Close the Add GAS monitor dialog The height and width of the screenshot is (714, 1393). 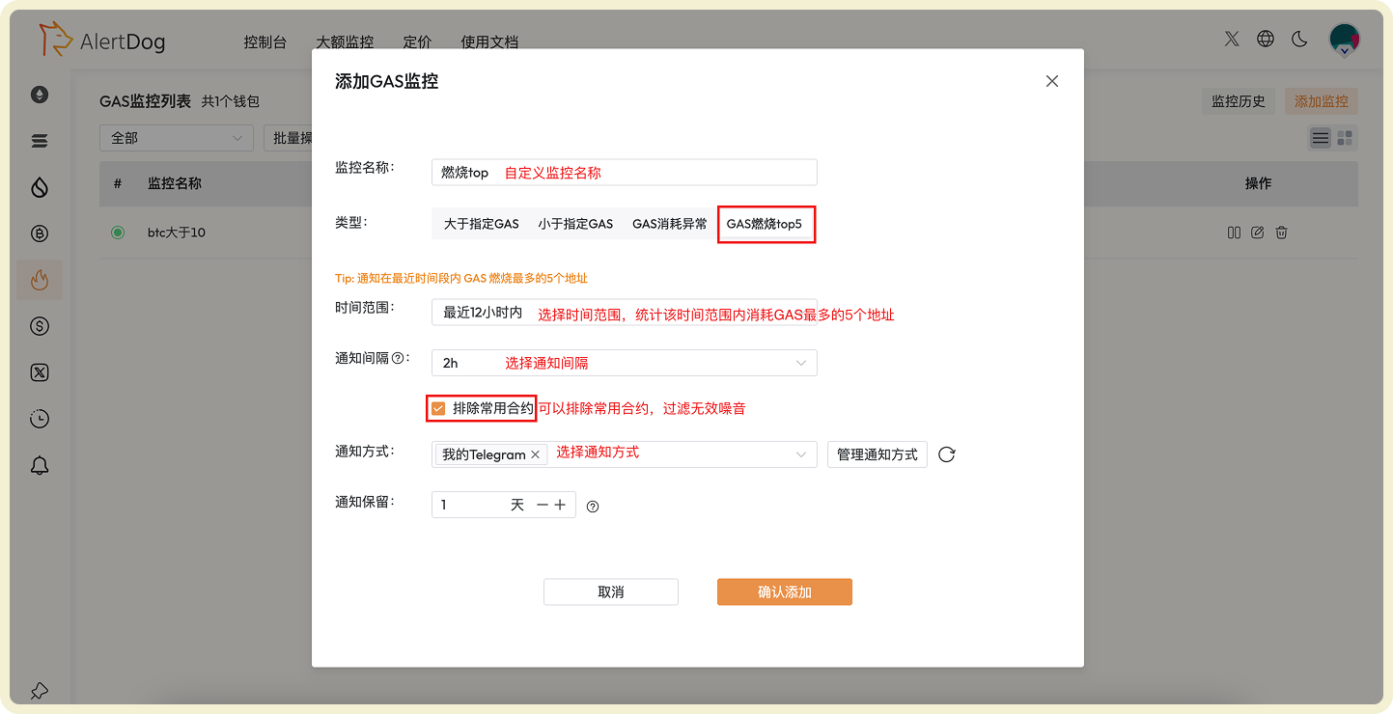(1052, 81)
